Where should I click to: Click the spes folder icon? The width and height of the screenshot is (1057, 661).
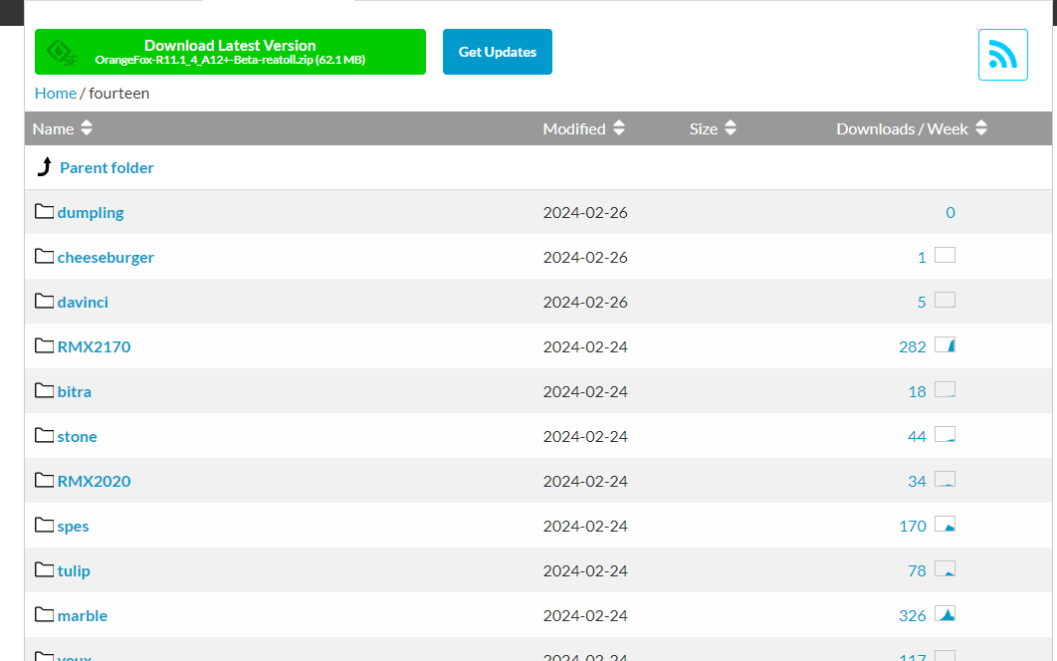pos(45,525)
